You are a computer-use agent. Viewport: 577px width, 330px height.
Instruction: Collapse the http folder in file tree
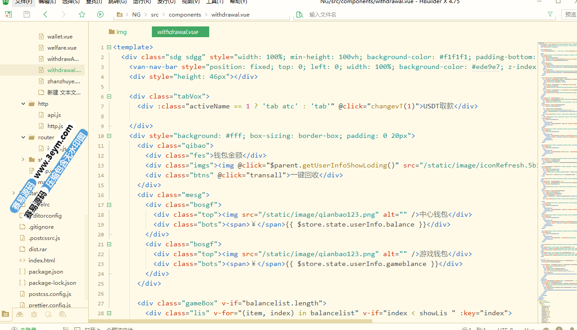coord(23,103)
